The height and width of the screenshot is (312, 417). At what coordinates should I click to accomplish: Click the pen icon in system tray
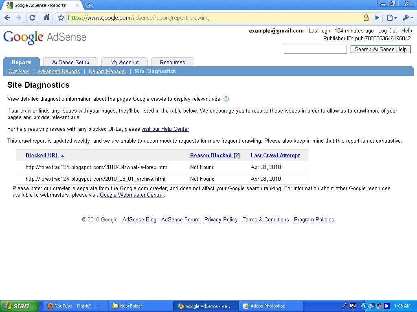pyautogui.click(x=345, y=306)
